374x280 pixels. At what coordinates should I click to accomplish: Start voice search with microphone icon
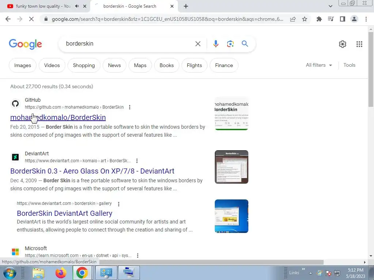click(x=215, y=44)
